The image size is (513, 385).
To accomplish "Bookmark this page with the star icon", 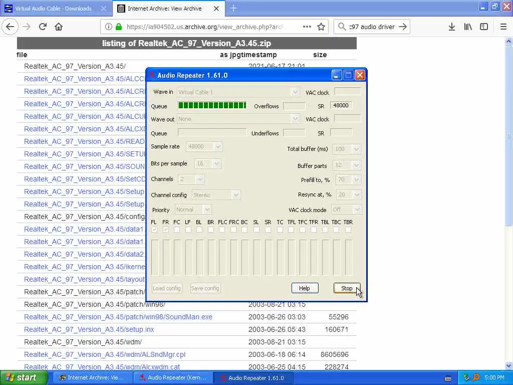I will [x=321, y=27].
